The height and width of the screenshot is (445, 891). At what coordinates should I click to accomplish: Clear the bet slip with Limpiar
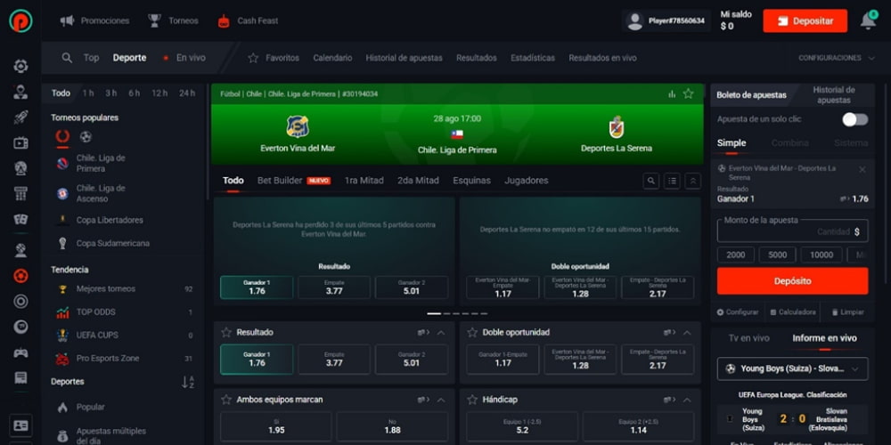(848, 312)
